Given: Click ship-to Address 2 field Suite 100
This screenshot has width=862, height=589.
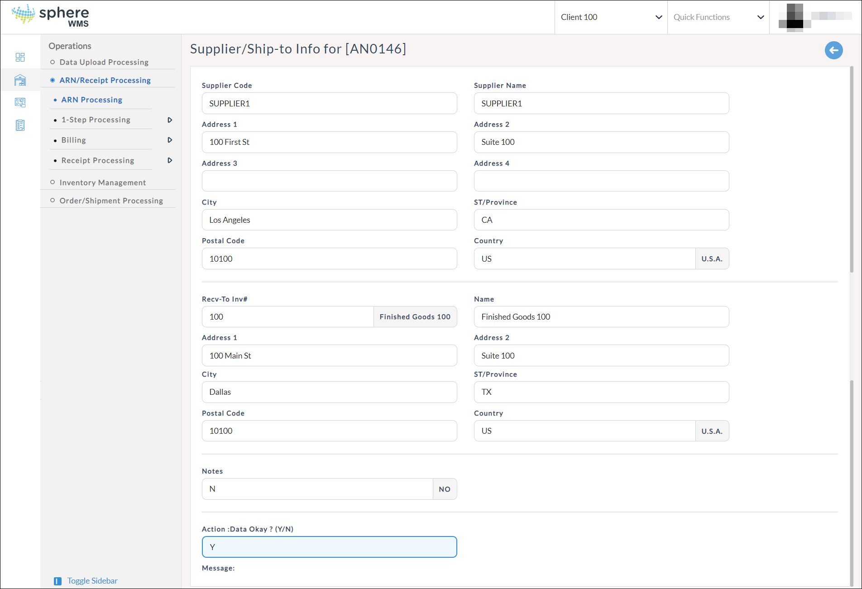Looking at the screenshot, I should point(601,355).
